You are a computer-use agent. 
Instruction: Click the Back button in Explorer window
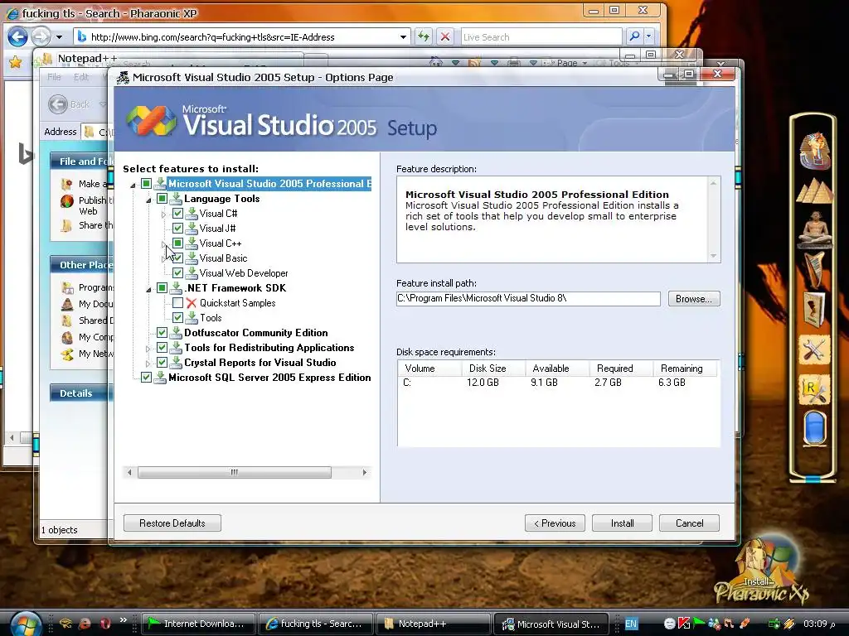coord(69,104)
